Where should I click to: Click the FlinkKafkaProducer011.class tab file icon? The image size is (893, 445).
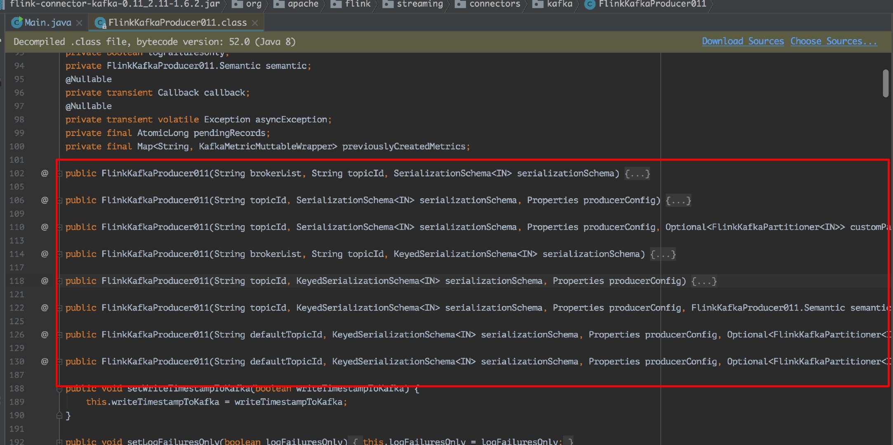100,23
